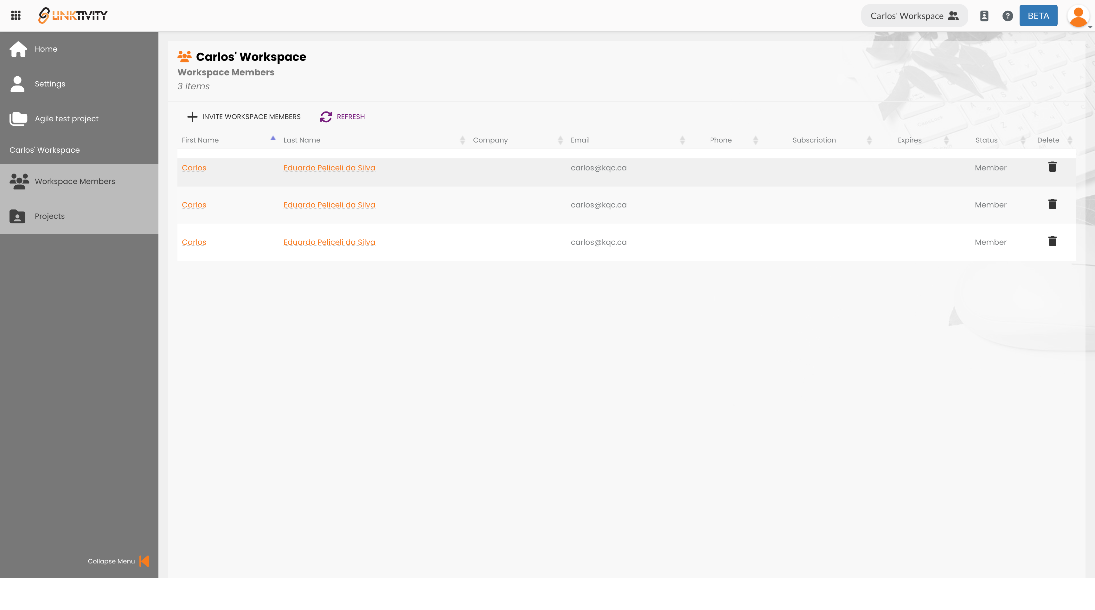Click third row email carlos@kqc.ca
The width and height of the screenshot is (1095, 610).
coord(599,242)
